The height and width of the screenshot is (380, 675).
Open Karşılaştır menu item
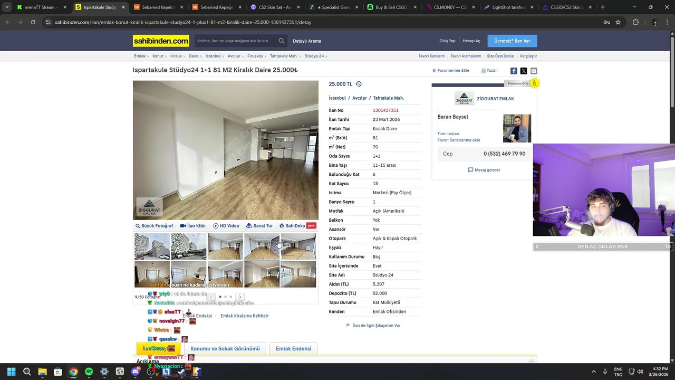pyautogui.click(x=528, y=56)
